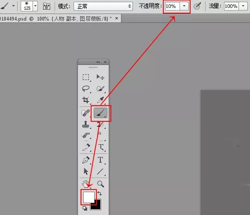Viewport: 250px width, 215px height.
Task: Select the Clone Stamp tool
Action: (86, 124)
